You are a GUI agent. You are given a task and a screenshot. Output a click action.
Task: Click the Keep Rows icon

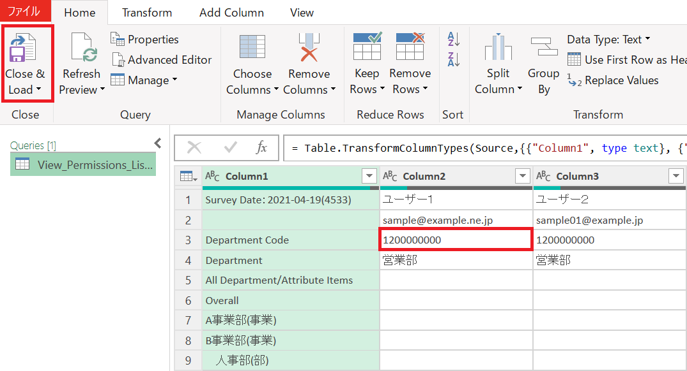tap(367, 47)
